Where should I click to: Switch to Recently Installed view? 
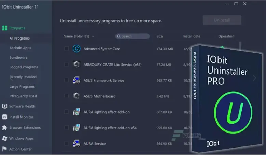[23, 77]
